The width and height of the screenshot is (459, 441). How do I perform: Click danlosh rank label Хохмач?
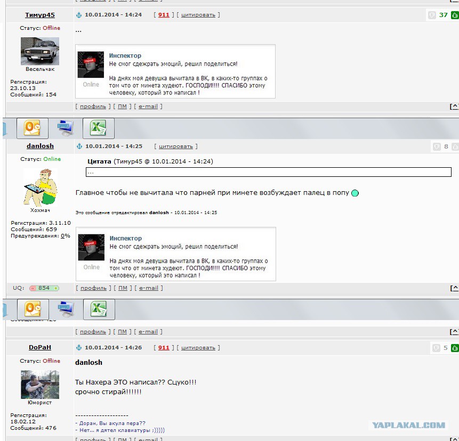click(x=40, y=210)
